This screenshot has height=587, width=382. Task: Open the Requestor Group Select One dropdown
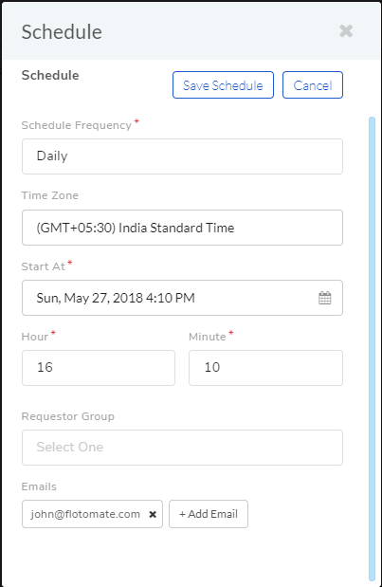click(182, 448)
